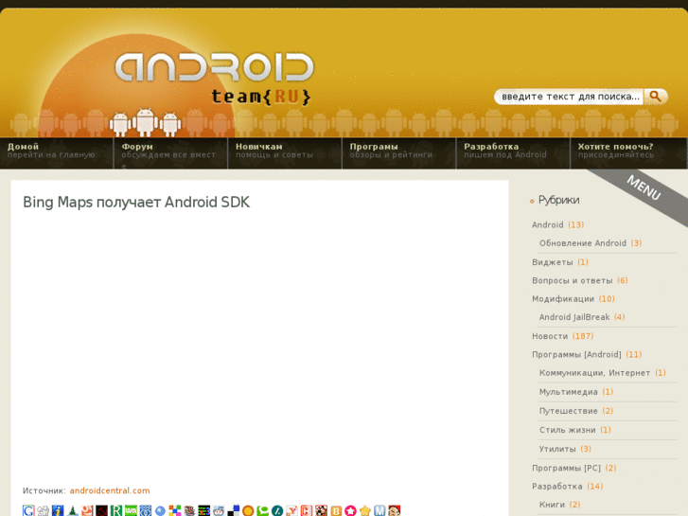
Task: Go to the Новичкам section
Action: tap(285, 153)
